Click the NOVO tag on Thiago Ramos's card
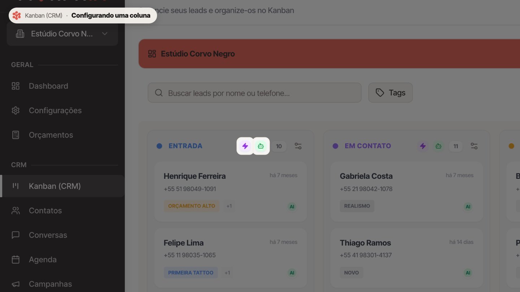 (x=351, y=273)
